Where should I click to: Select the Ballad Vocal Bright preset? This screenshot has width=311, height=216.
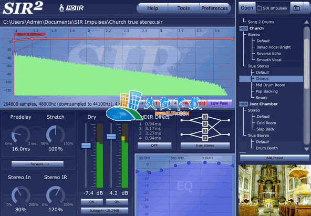[x=274, y=47]
